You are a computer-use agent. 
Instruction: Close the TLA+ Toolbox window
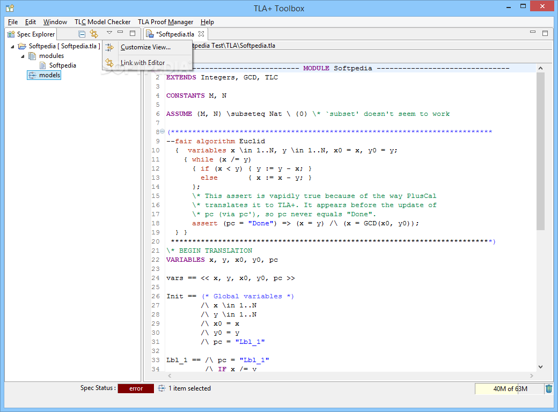pos(542,6)
